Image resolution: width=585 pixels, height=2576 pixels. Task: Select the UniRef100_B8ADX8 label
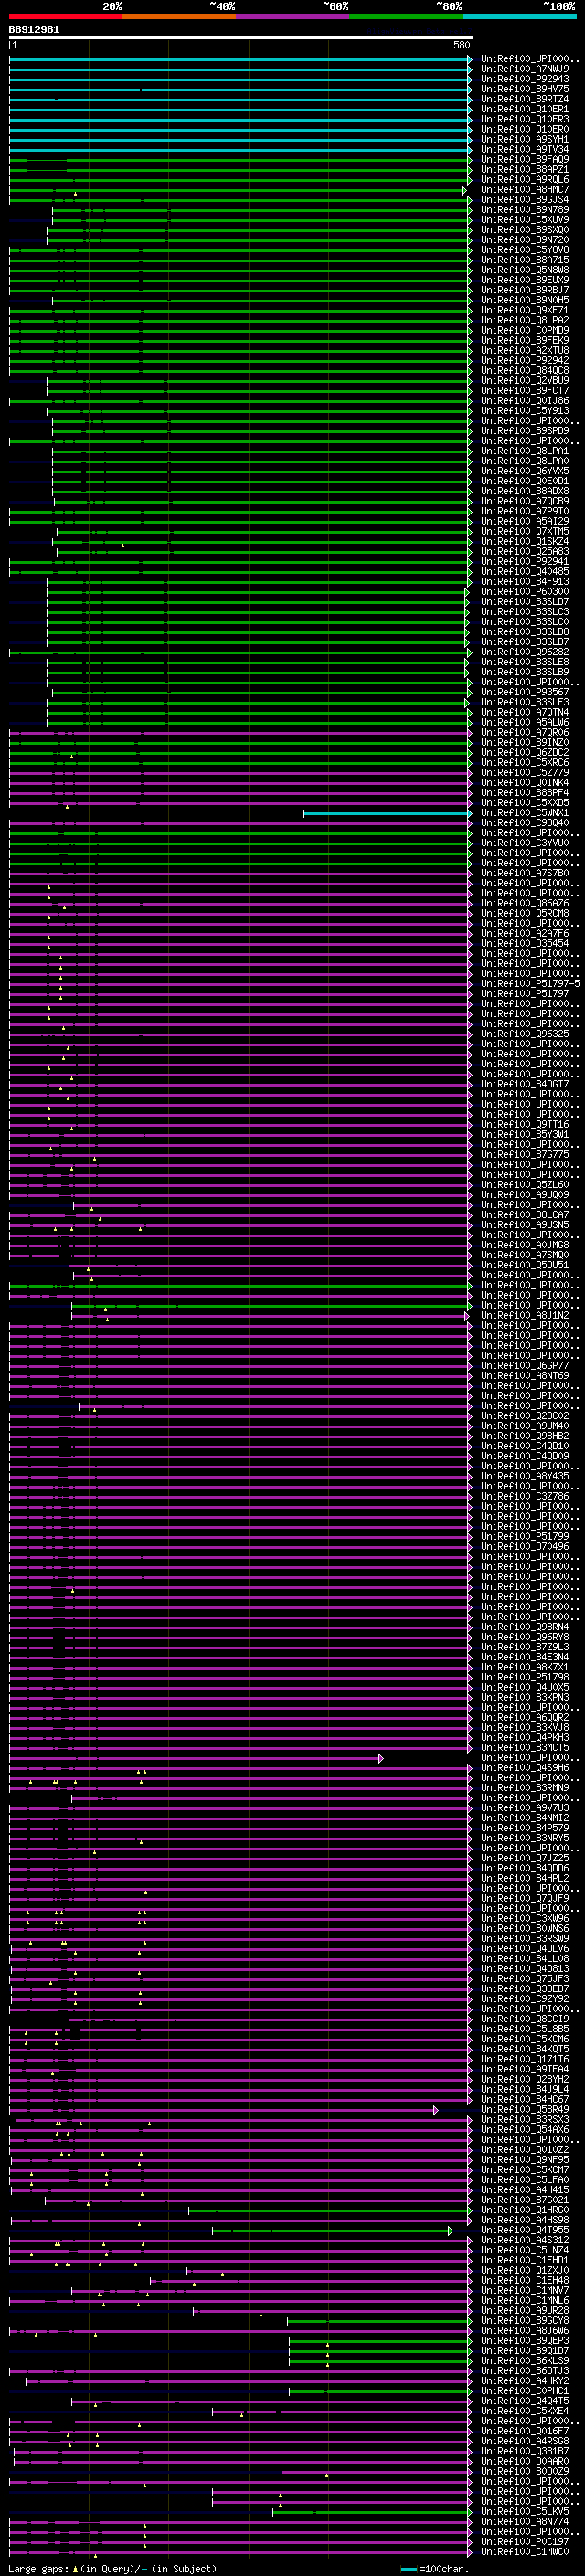pos(525,491)
